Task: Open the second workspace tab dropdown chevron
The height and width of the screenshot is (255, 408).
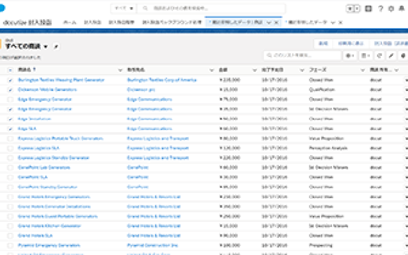Action: 333,23
